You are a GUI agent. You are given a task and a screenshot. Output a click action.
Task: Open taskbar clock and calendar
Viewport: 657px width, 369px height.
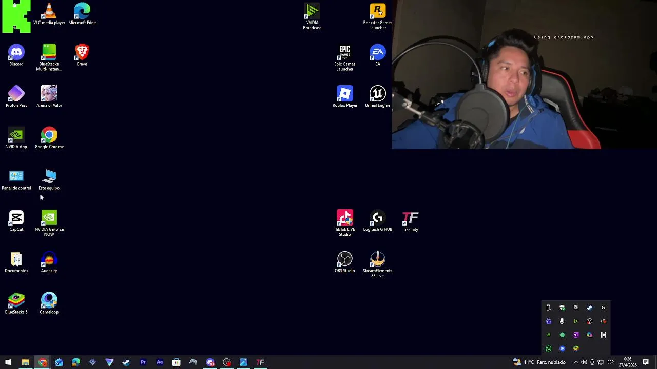click(x=627, y=362)
